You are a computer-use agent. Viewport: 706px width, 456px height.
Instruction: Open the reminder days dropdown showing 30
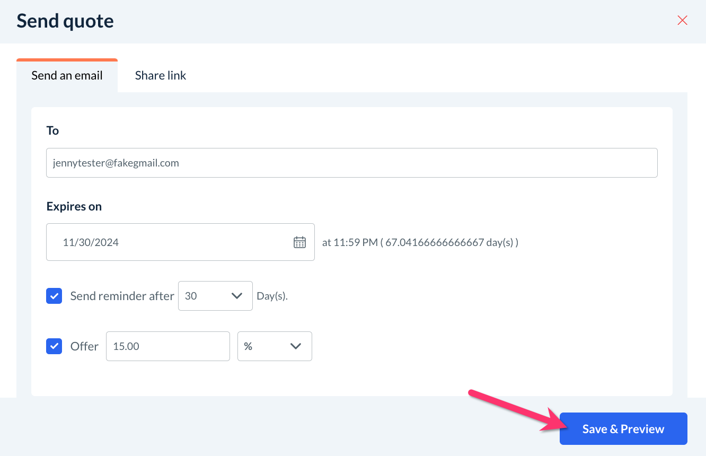pyautogui.click(x=215, y=296)
